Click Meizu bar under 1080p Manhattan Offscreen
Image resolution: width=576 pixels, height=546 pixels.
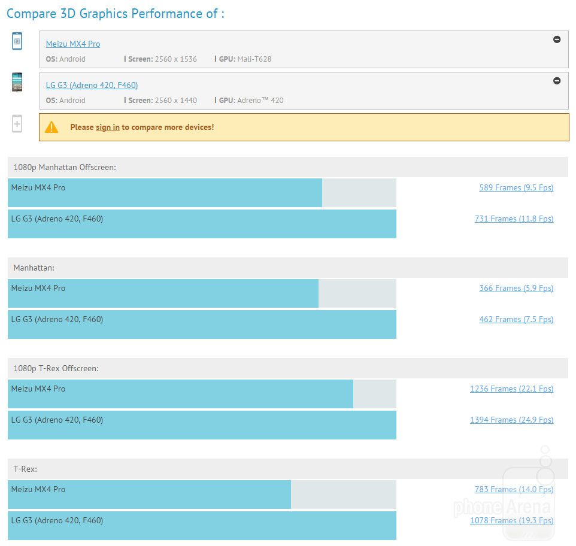click(x=165, y=193)
